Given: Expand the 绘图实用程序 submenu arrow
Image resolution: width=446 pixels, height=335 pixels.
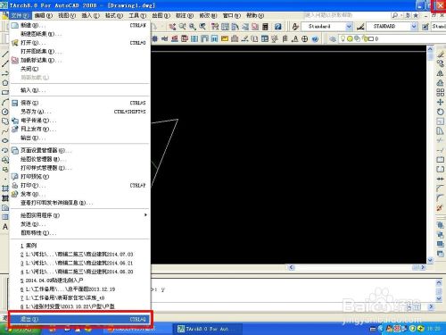Looking at the screenshot, I should click(x=145, y=215).
